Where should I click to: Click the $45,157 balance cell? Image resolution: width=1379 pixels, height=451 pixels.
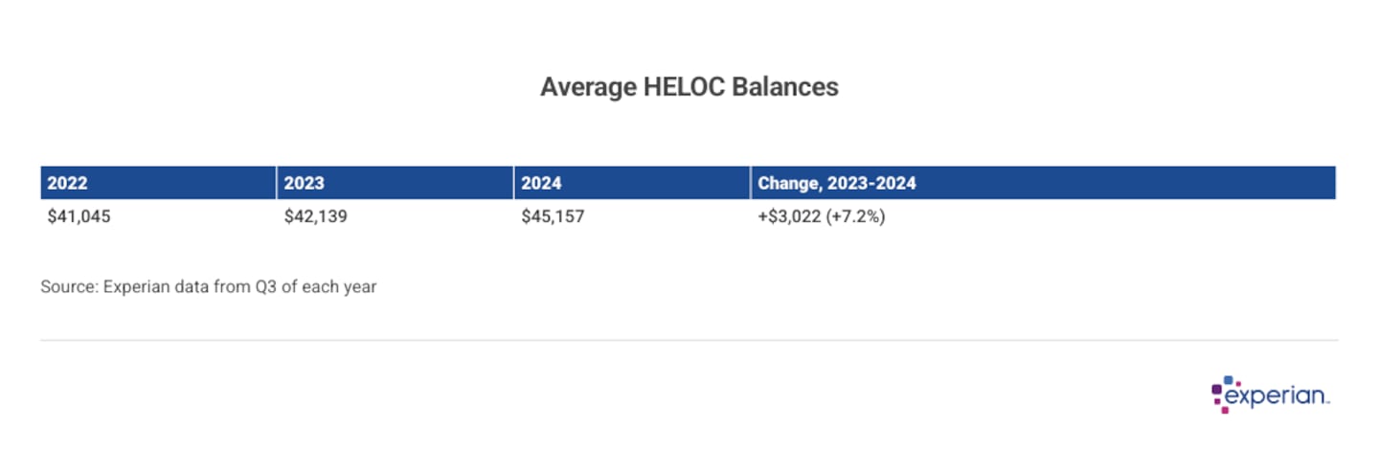[553, 216]
